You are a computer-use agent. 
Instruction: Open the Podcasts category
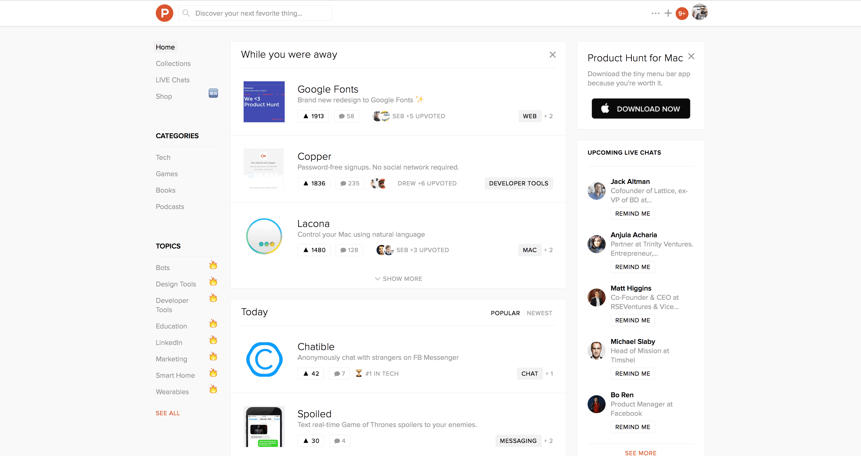[170, 207]
